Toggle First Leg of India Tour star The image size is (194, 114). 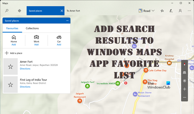click(x=11, y=85)
